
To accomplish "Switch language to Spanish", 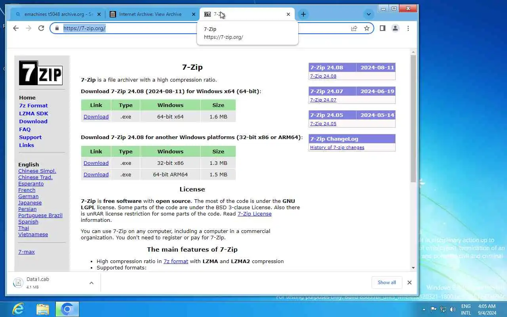I will point(28,222).
